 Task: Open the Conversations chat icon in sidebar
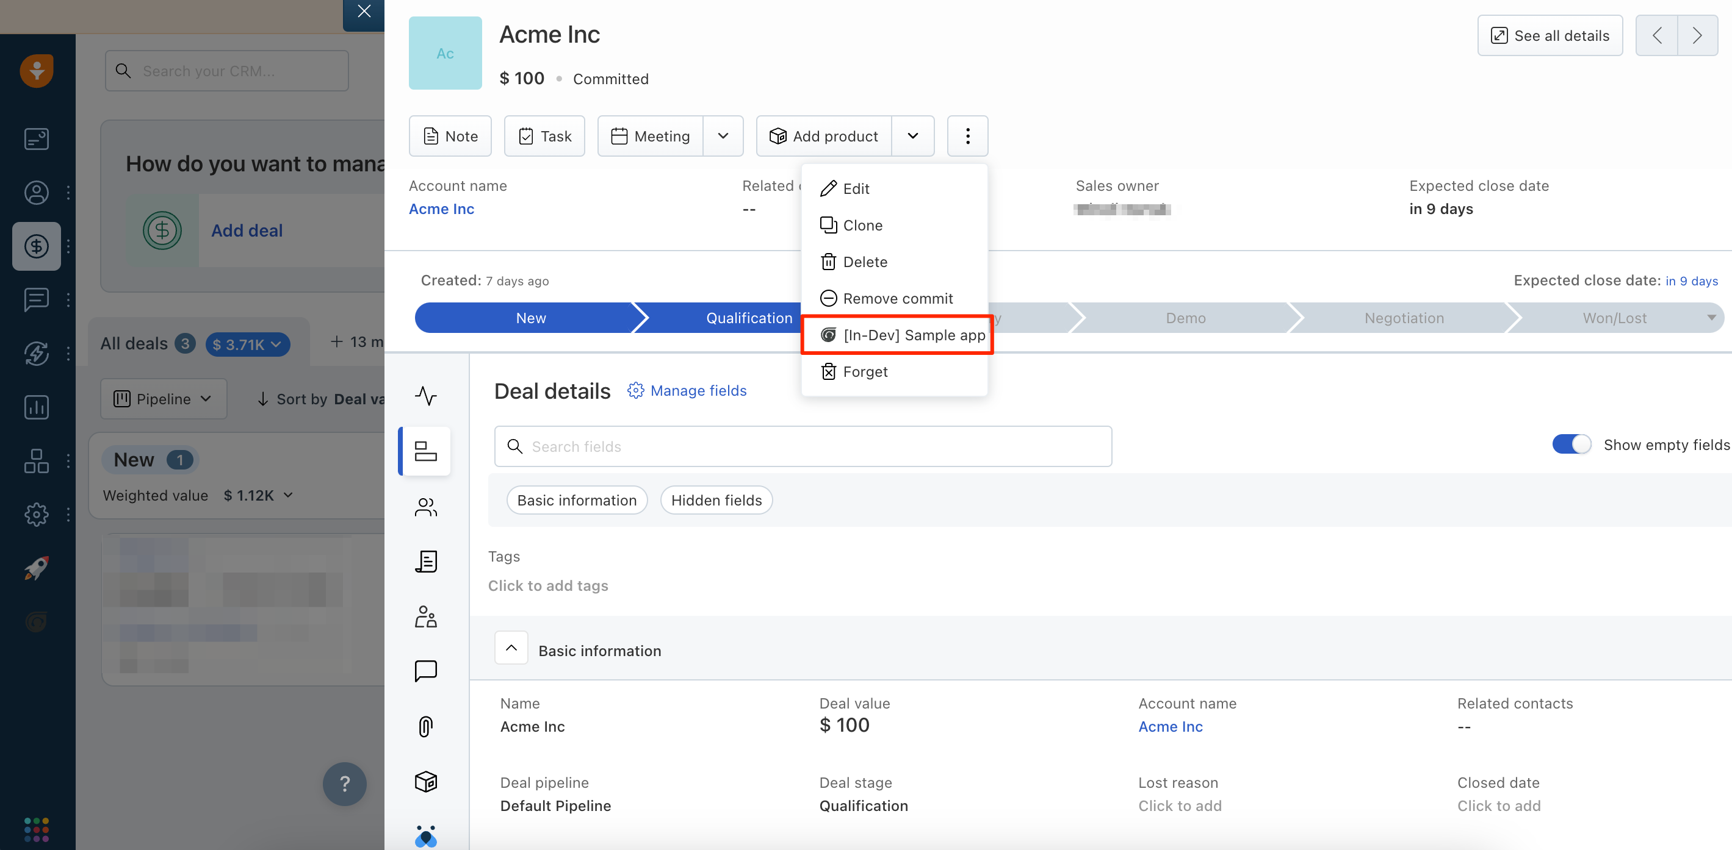click(x=36, y=299)
